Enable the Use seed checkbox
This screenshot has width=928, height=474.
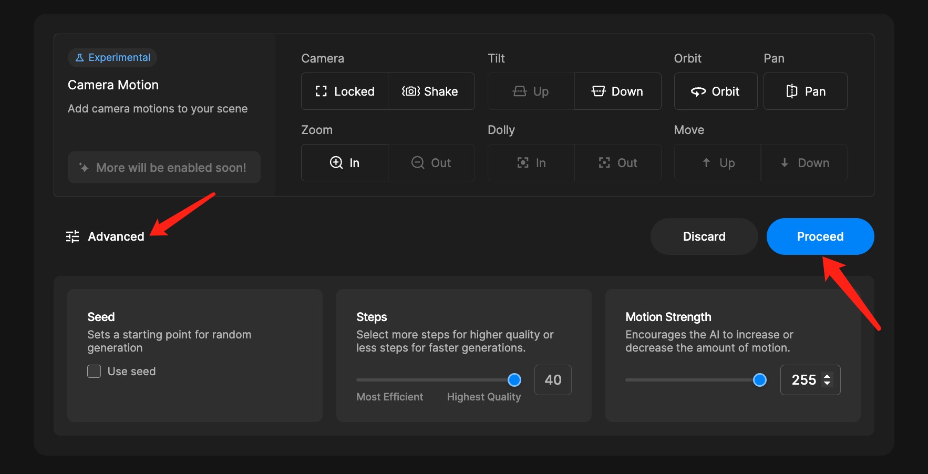(94, 372)
